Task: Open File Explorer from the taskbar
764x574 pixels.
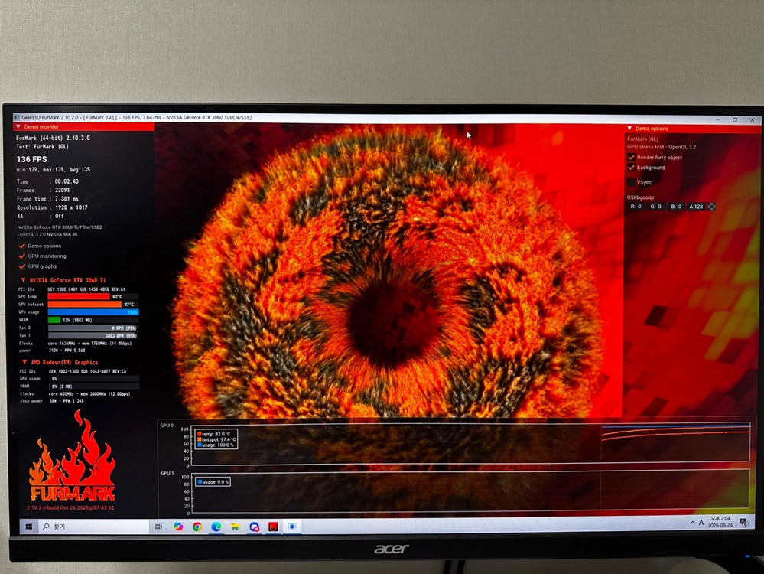Action: (x=236, y=527)
